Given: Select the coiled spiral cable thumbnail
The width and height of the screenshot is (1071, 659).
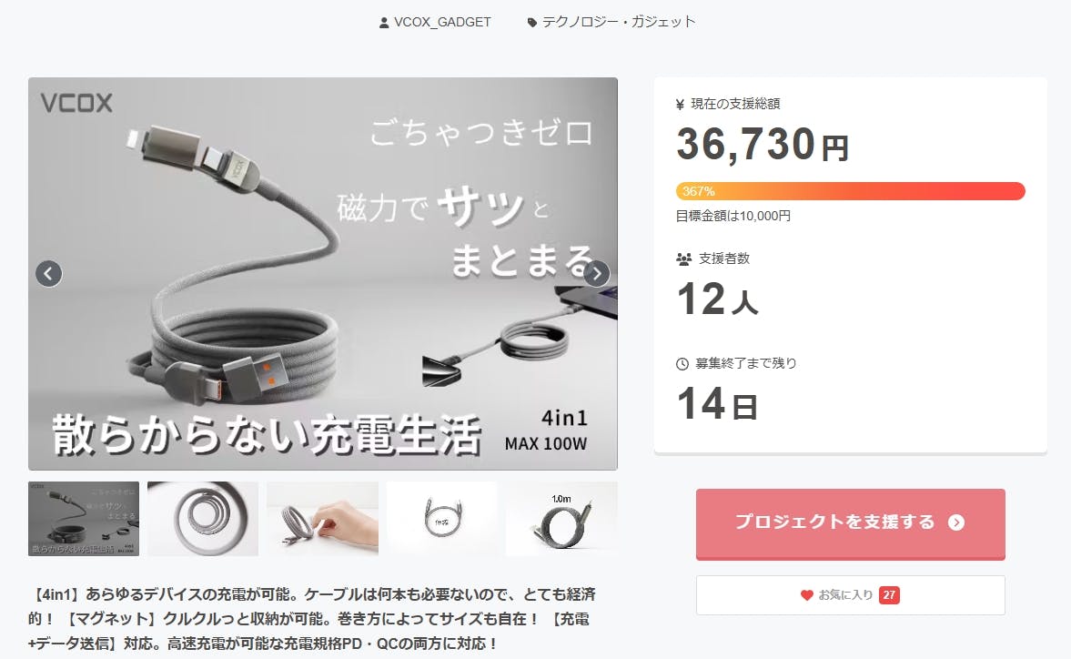Looking at the screenshot, I should tap(203, 519).
